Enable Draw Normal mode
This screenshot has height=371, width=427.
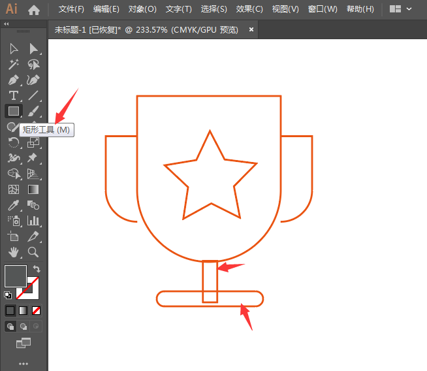(10, 326)
